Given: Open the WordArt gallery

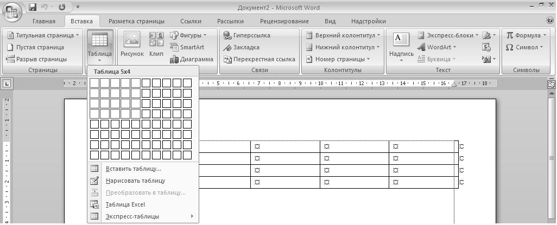Looking at the screenshot, I should pos(437,47).
